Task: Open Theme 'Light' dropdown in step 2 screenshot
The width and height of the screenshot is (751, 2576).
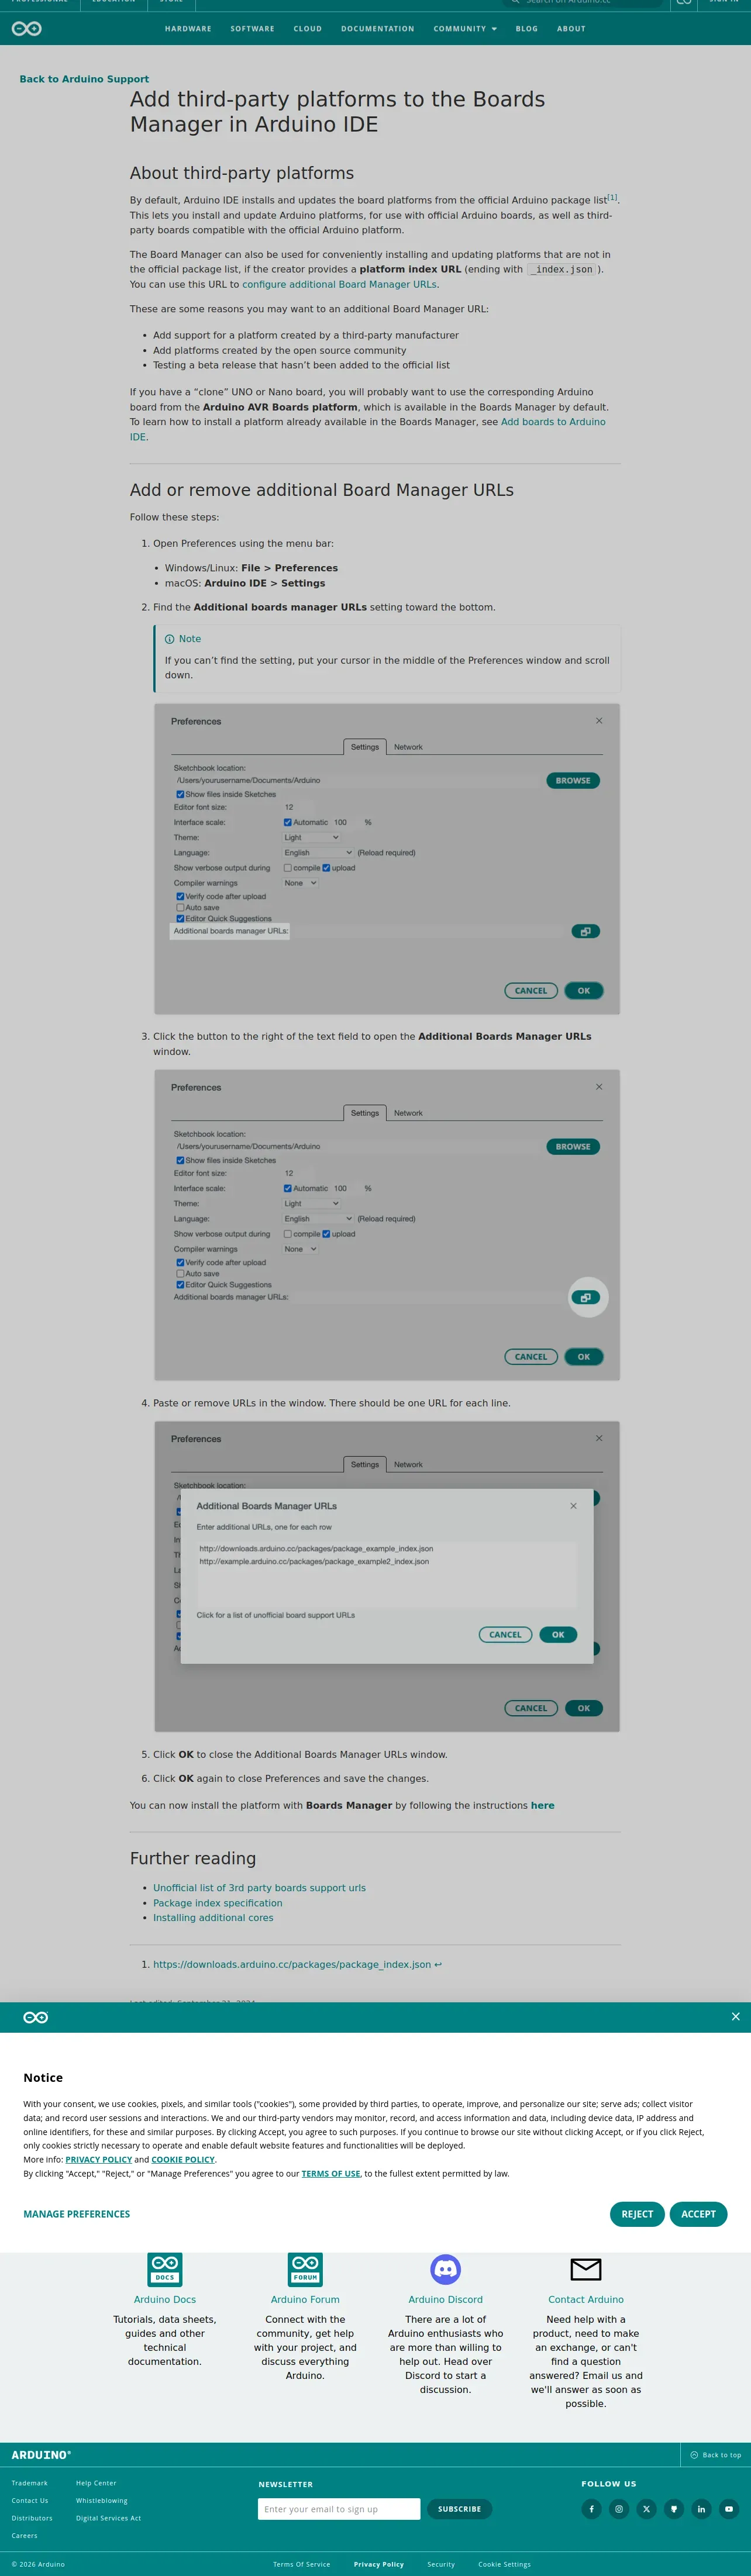Action: point(311,837)
